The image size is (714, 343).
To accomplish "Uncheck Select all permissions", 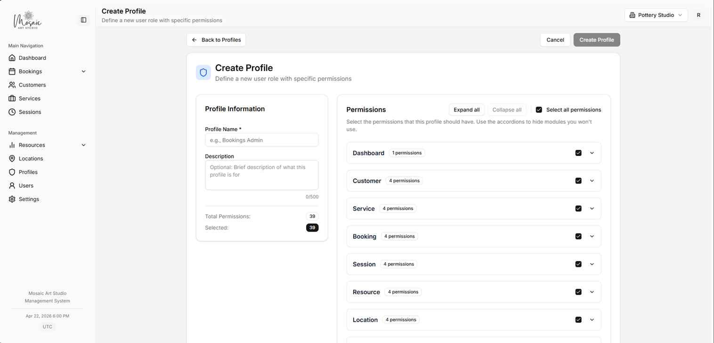I will 538,109.
